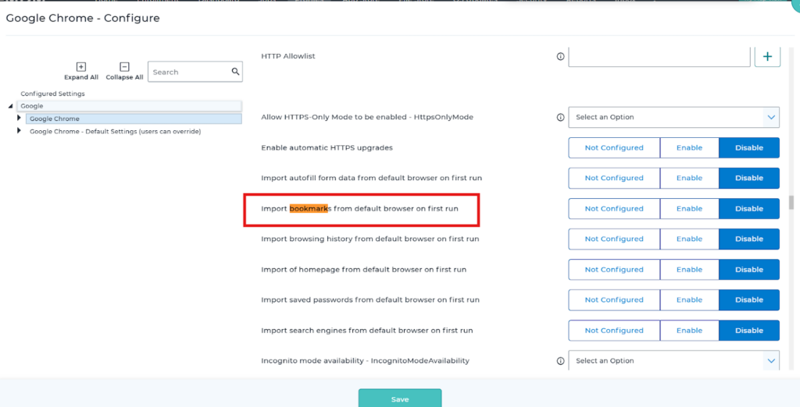
Task: Enable import browsing history on first run
Action: pyautogui.click(x=689, y=239)
